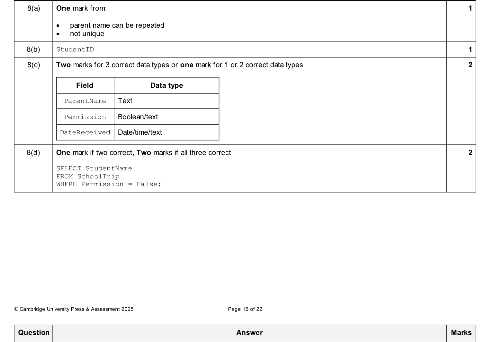Viewport: 504px width, 342px height.
Task: Click the 'not unique' bullet
Action: tap(87, 34)
